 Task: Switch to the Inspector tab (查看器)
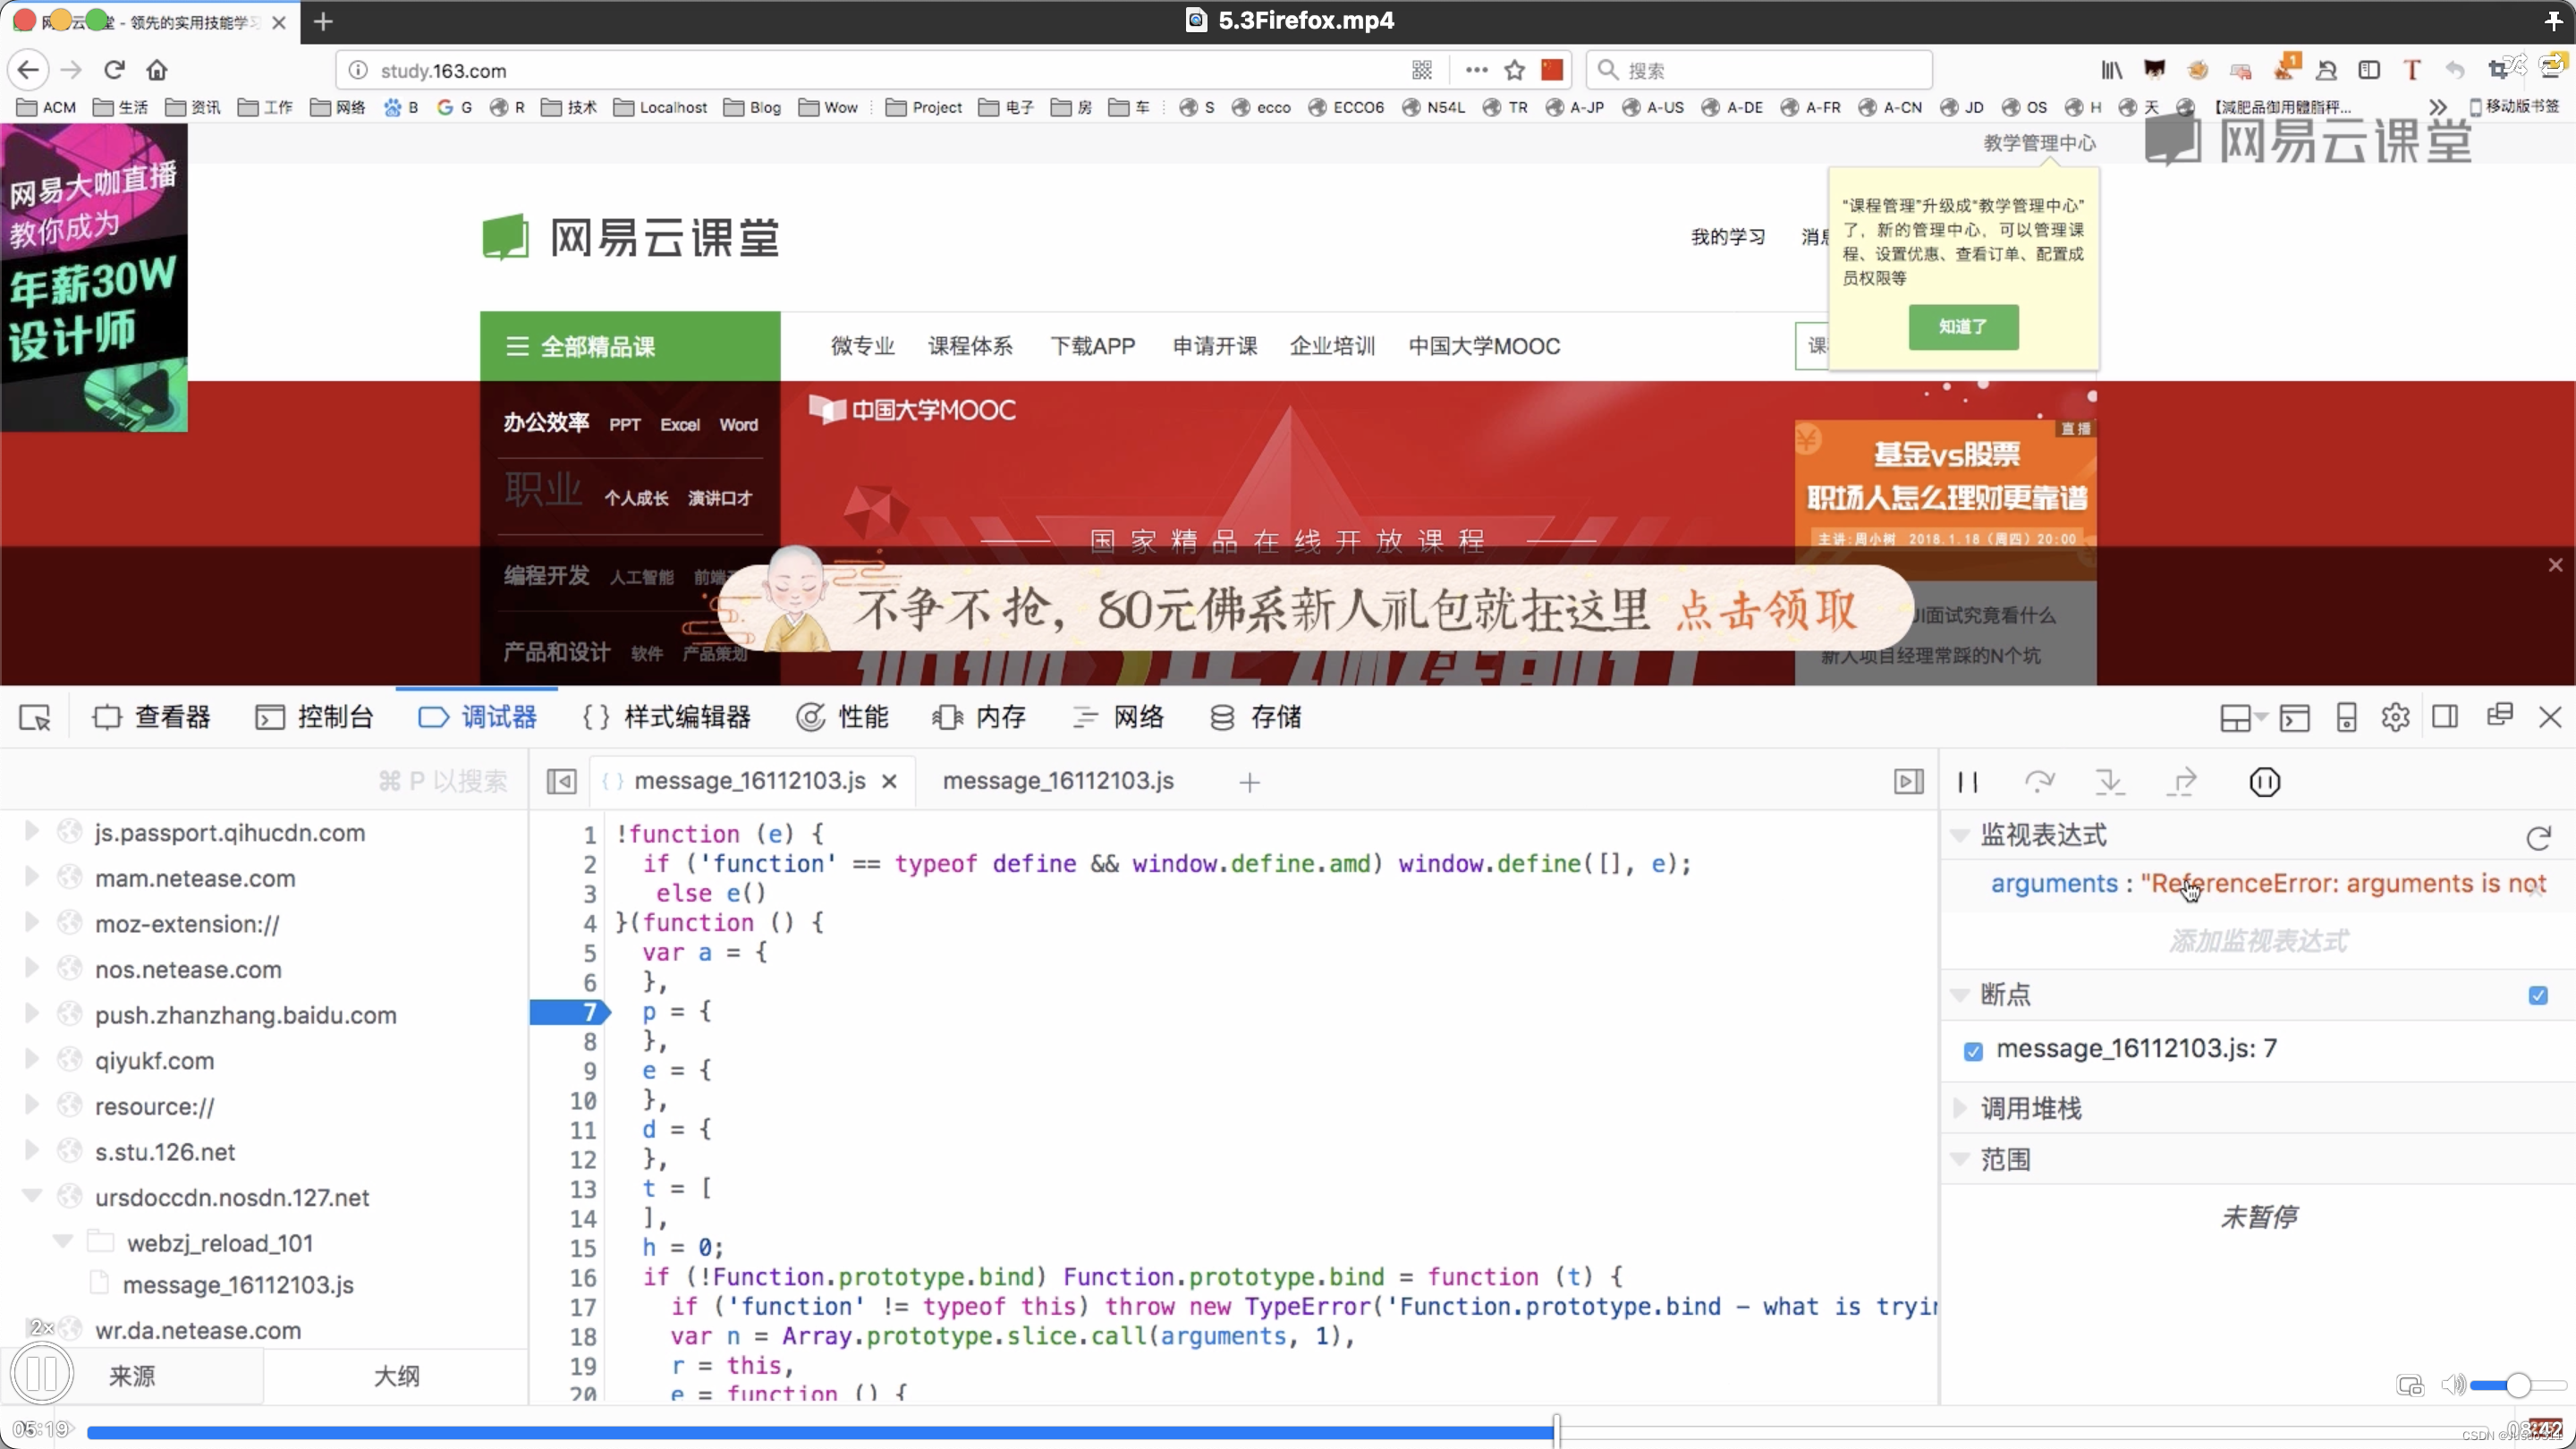coord(151,717)
